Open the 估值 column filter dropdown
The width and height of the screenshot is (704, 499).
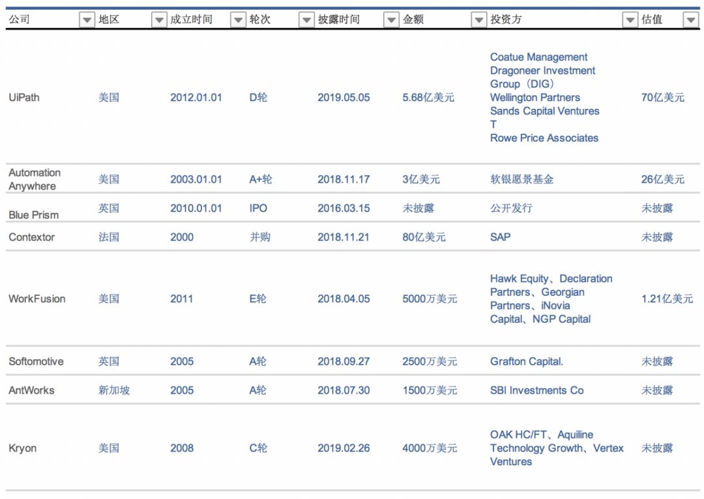(690, 20)
